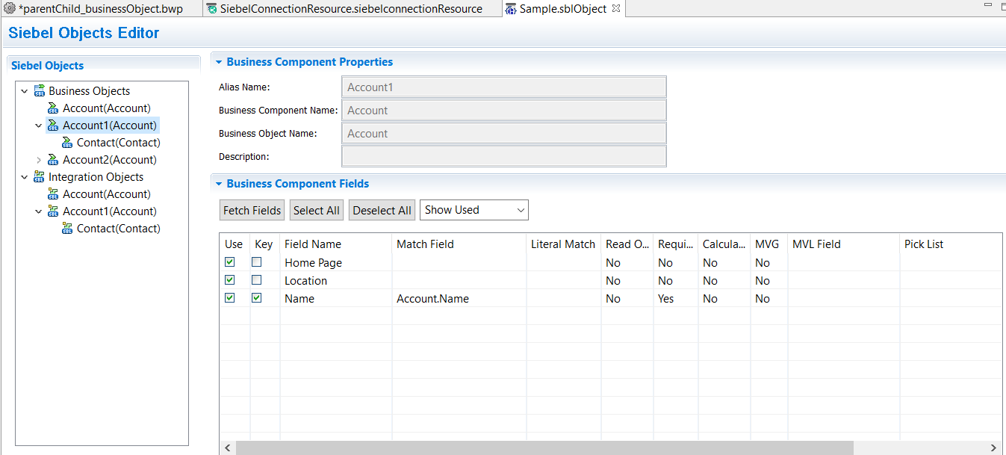Click icon of Account1(Account) under Business Objects
The image size is (1006, 455).
(x=53, y=126)
